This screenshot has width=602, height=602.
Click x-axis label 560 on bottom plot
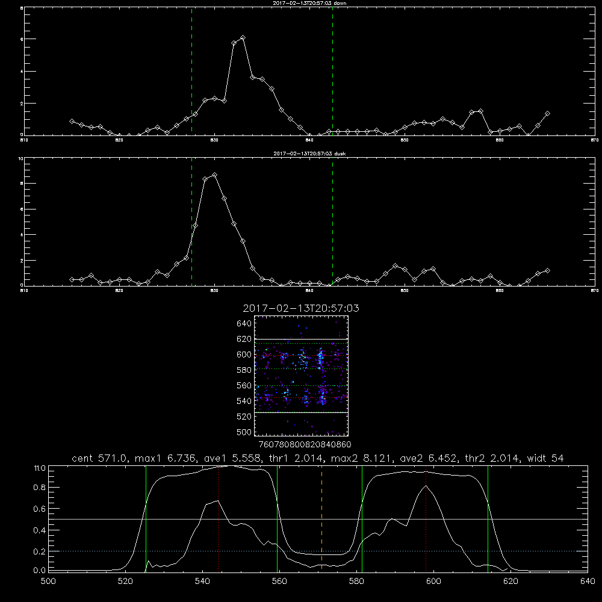[279, 582]
